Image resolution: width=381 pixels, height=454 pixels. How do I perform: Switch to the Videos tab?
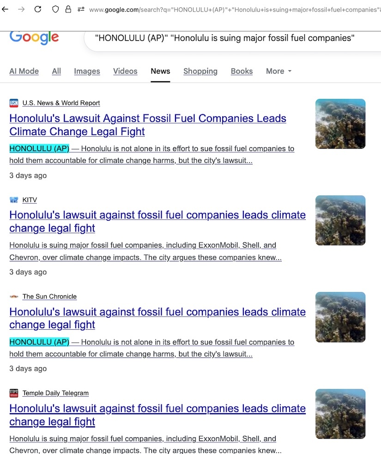coord(125,71)
